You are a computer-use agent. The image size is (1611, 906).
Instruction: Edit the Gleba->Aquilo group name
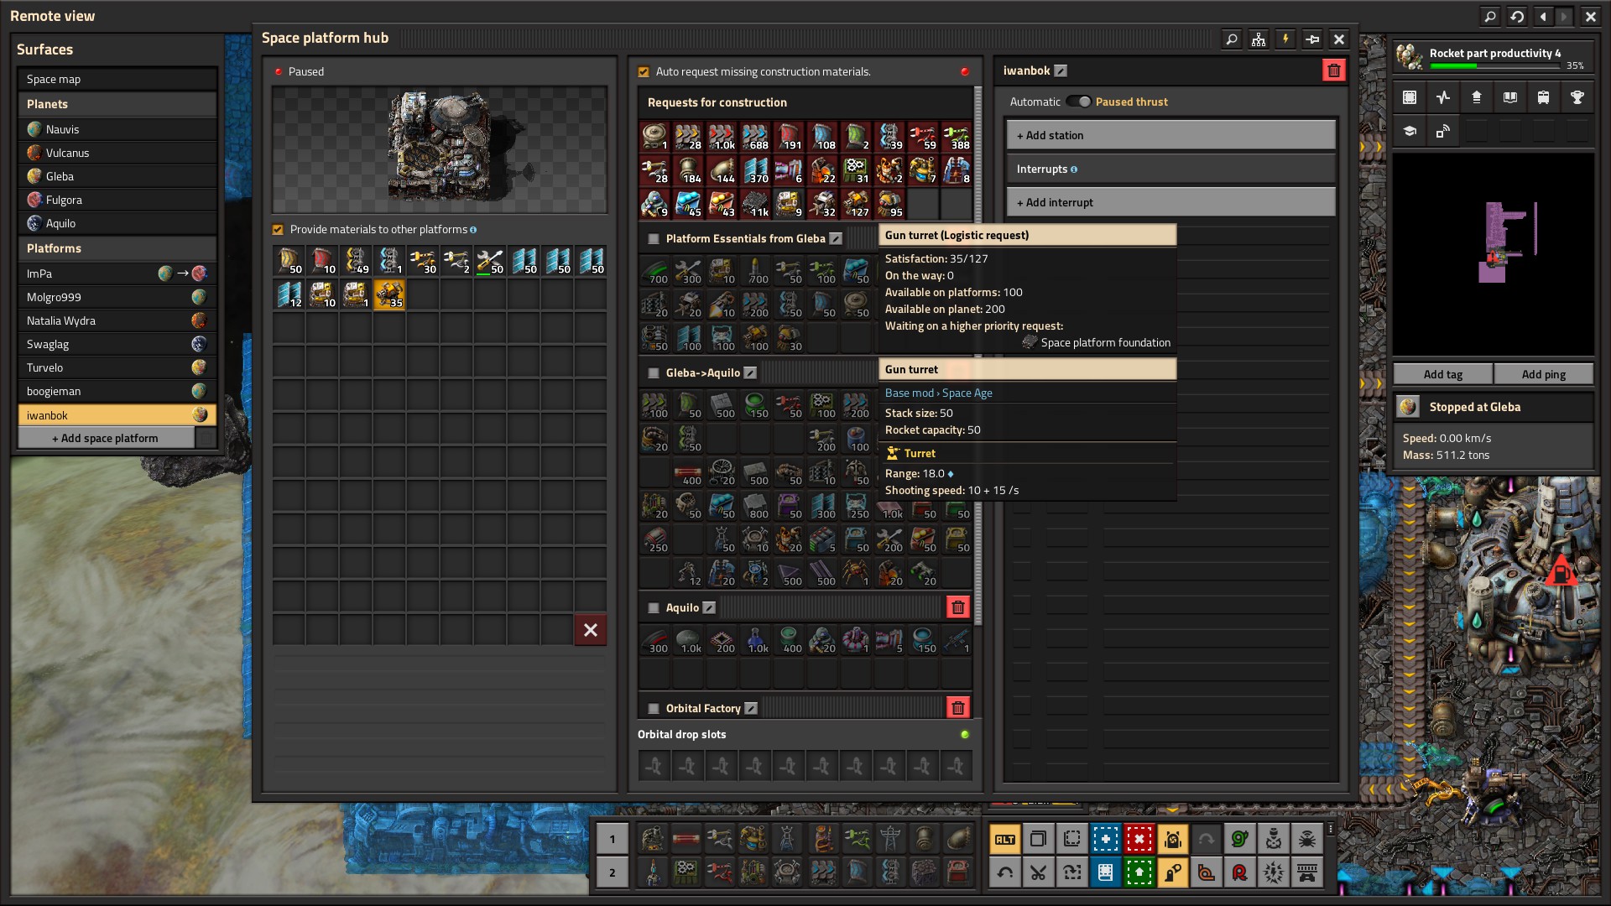(750, 373)
